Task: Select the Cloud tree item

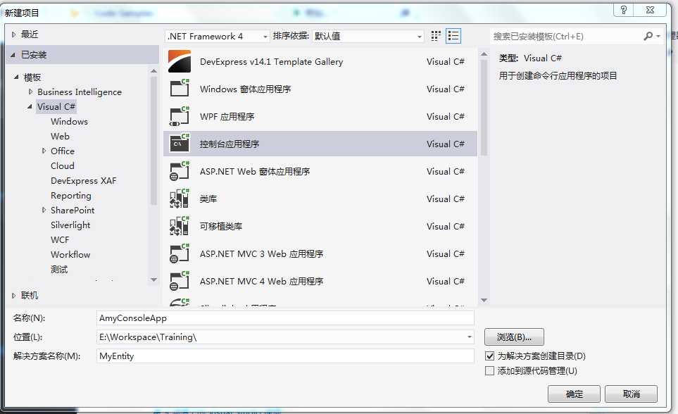Action: click(62, 165)
